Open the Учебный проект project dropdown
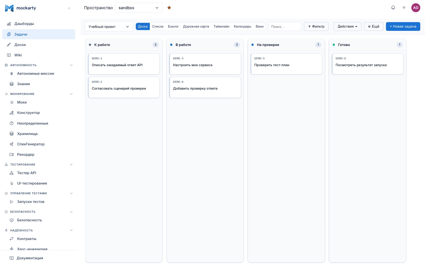 [x=109, y=26]
